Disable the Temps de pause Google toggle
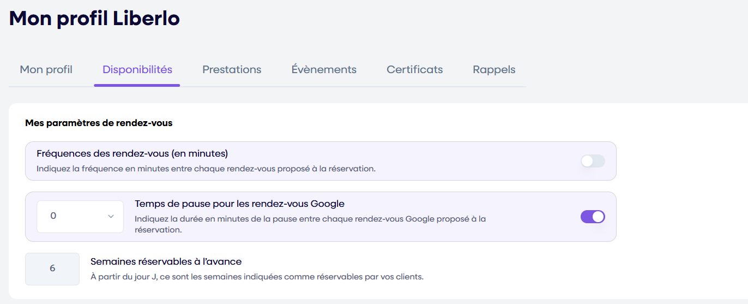Image resolution: width=748 pixels, height=304 pixels. tap(593, 217)
